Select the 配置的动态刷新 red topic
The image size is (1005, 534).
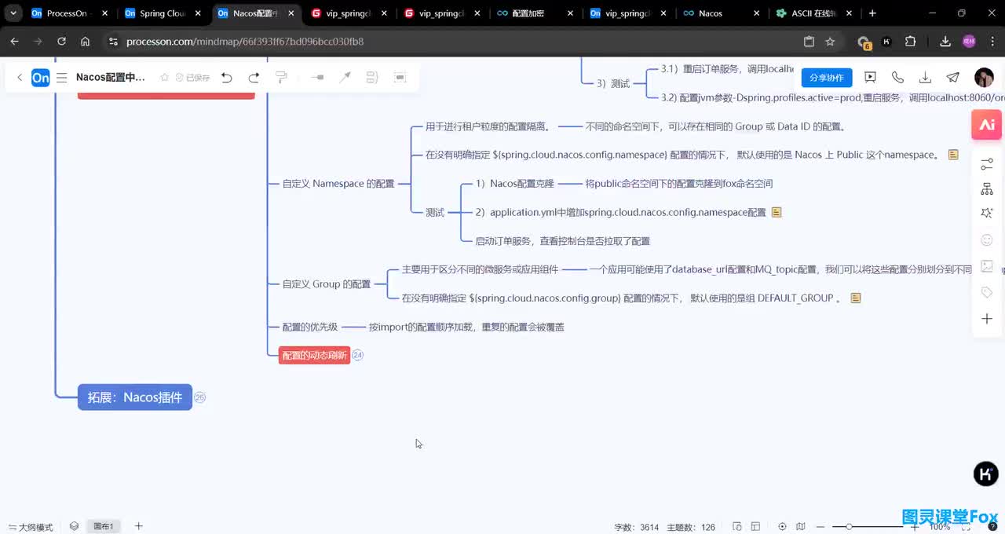point(314,356)
